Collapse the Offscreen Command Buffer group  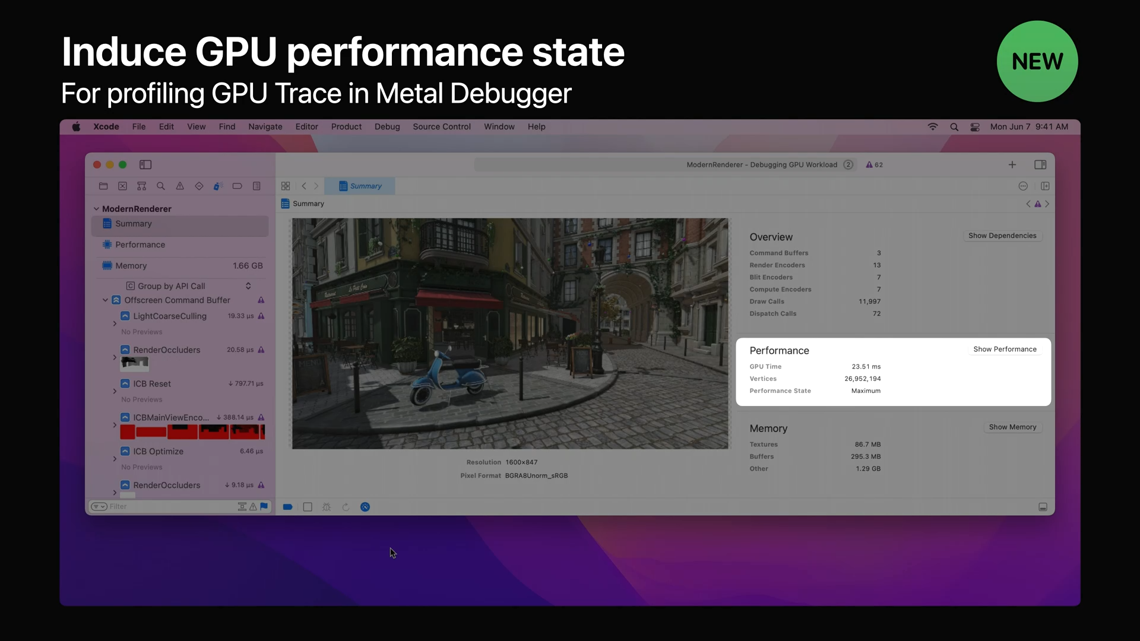[105, 300]
